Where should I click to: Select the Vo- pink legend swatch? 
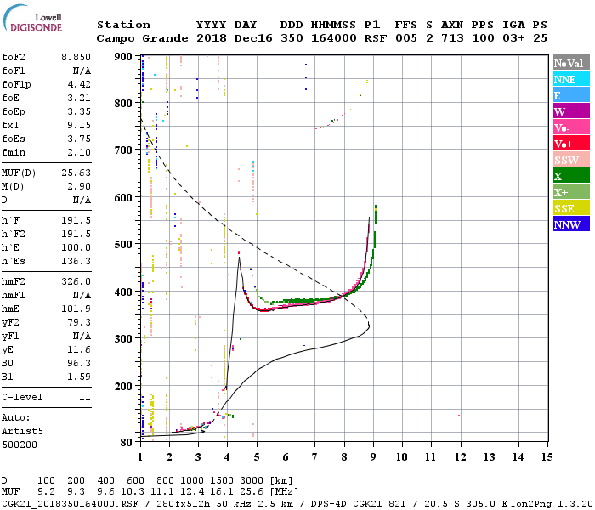pos(571,127)
